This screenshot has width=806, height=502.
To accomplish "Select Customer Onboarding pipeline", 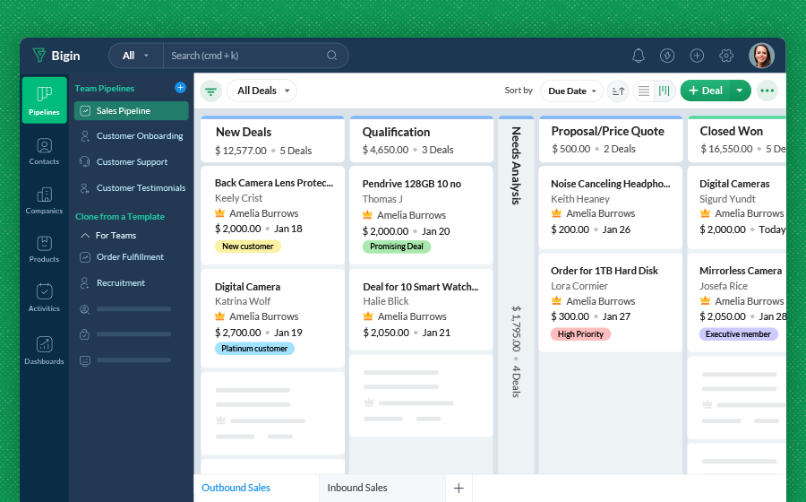I will pyautogui.click(x=139, y=136).
